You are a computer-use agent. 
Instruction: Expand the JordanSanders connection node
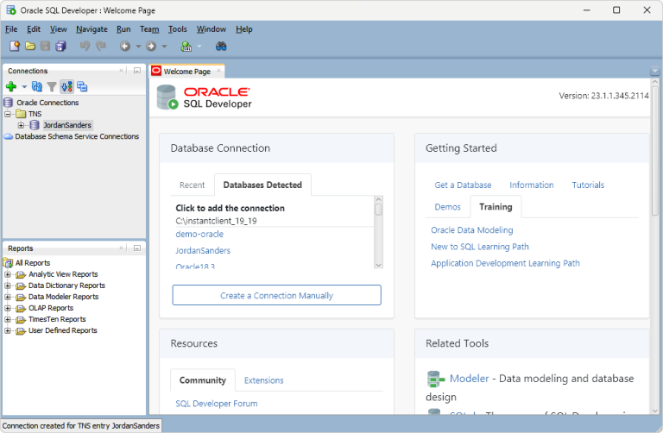click(x=22, y=125)
